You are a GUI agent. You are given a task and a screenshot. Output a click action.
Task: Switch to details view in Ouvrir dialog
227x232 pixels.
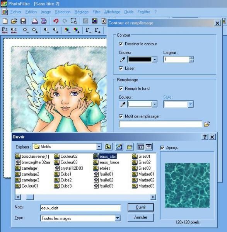[148, 147]
